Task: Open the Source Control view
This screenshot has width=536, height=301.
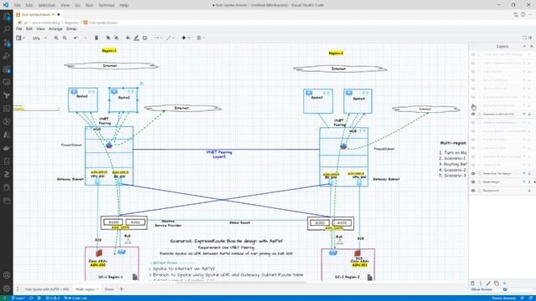Action: (7, 43)
